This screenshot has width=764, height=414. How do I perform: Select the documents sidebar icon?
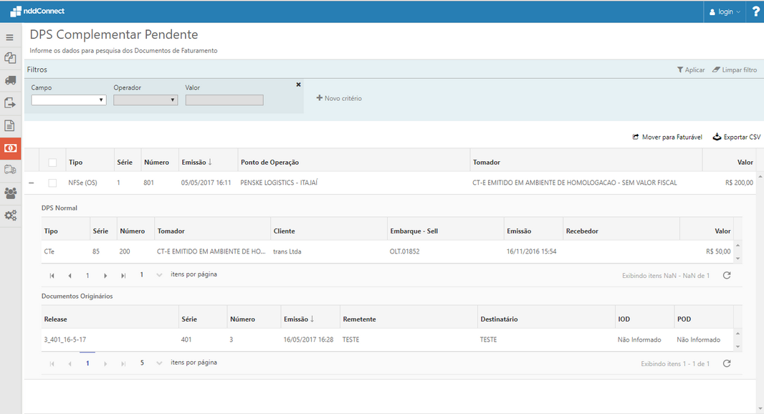pyautogui.click(x=9, y=57)
